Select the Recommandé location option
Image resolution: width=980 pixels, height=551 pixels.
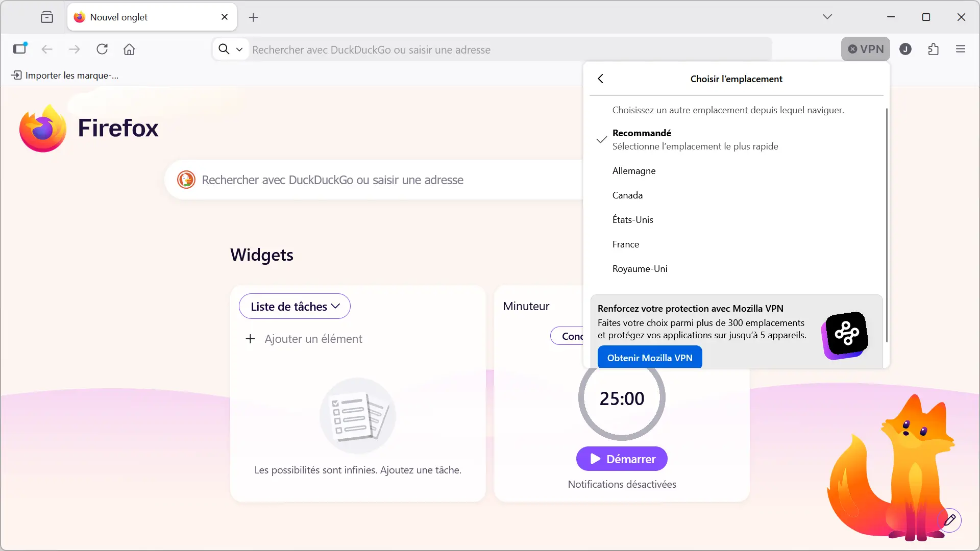737,139
